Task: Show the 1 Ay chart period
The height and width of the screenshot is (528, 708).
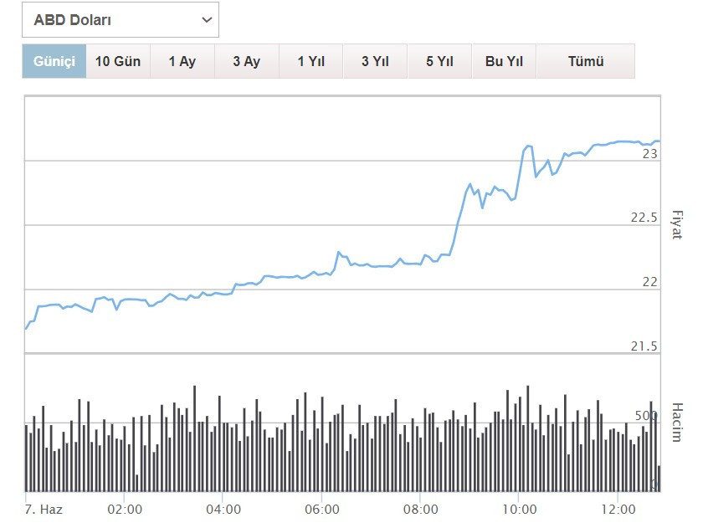Action: pyautogui.click(x=182, y=61)
